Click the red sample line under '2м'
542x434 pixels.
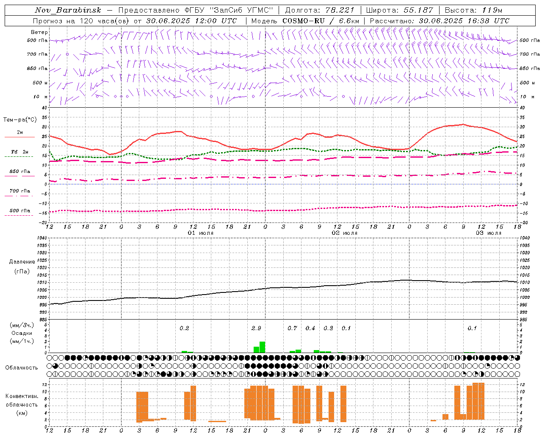19,137
